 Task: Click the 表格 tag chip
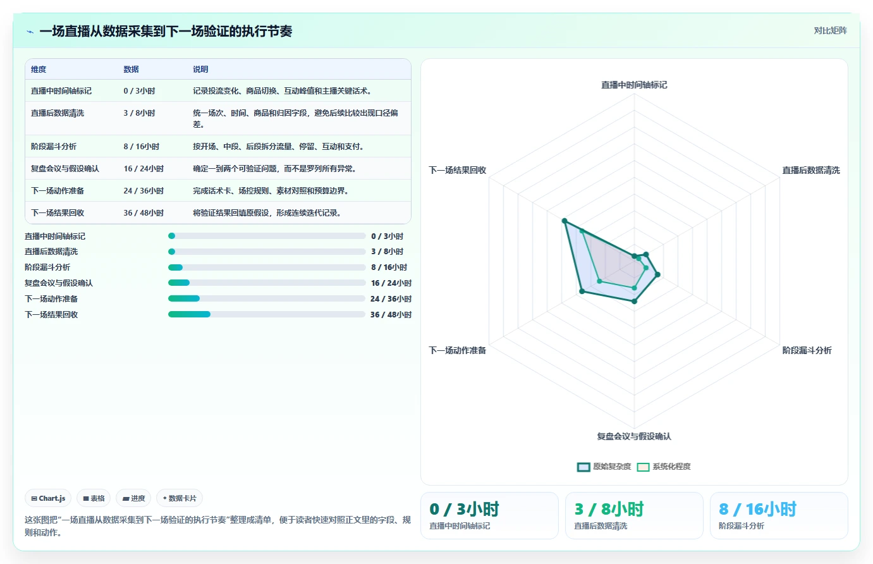pos(94,498)
